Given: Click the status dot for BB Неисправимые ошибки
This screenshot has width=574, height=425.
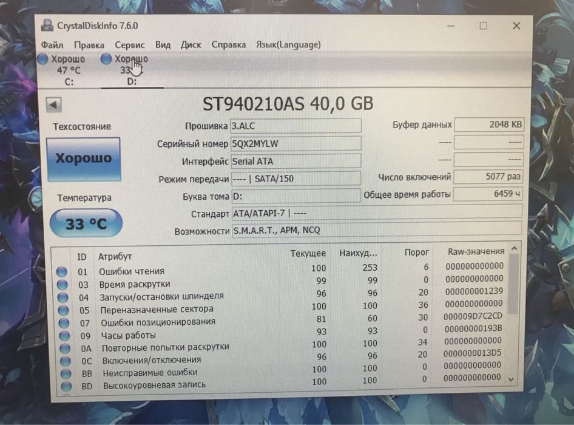Looking at the screenshot, I should [x=66, y=374].
